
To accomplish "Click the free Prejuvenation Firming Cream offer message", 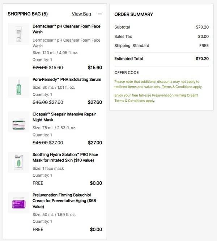I will coord(156,98).
